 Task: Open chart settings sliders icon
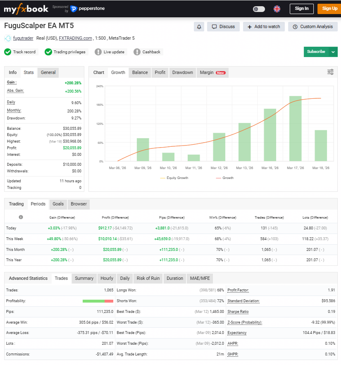point(330,72)
